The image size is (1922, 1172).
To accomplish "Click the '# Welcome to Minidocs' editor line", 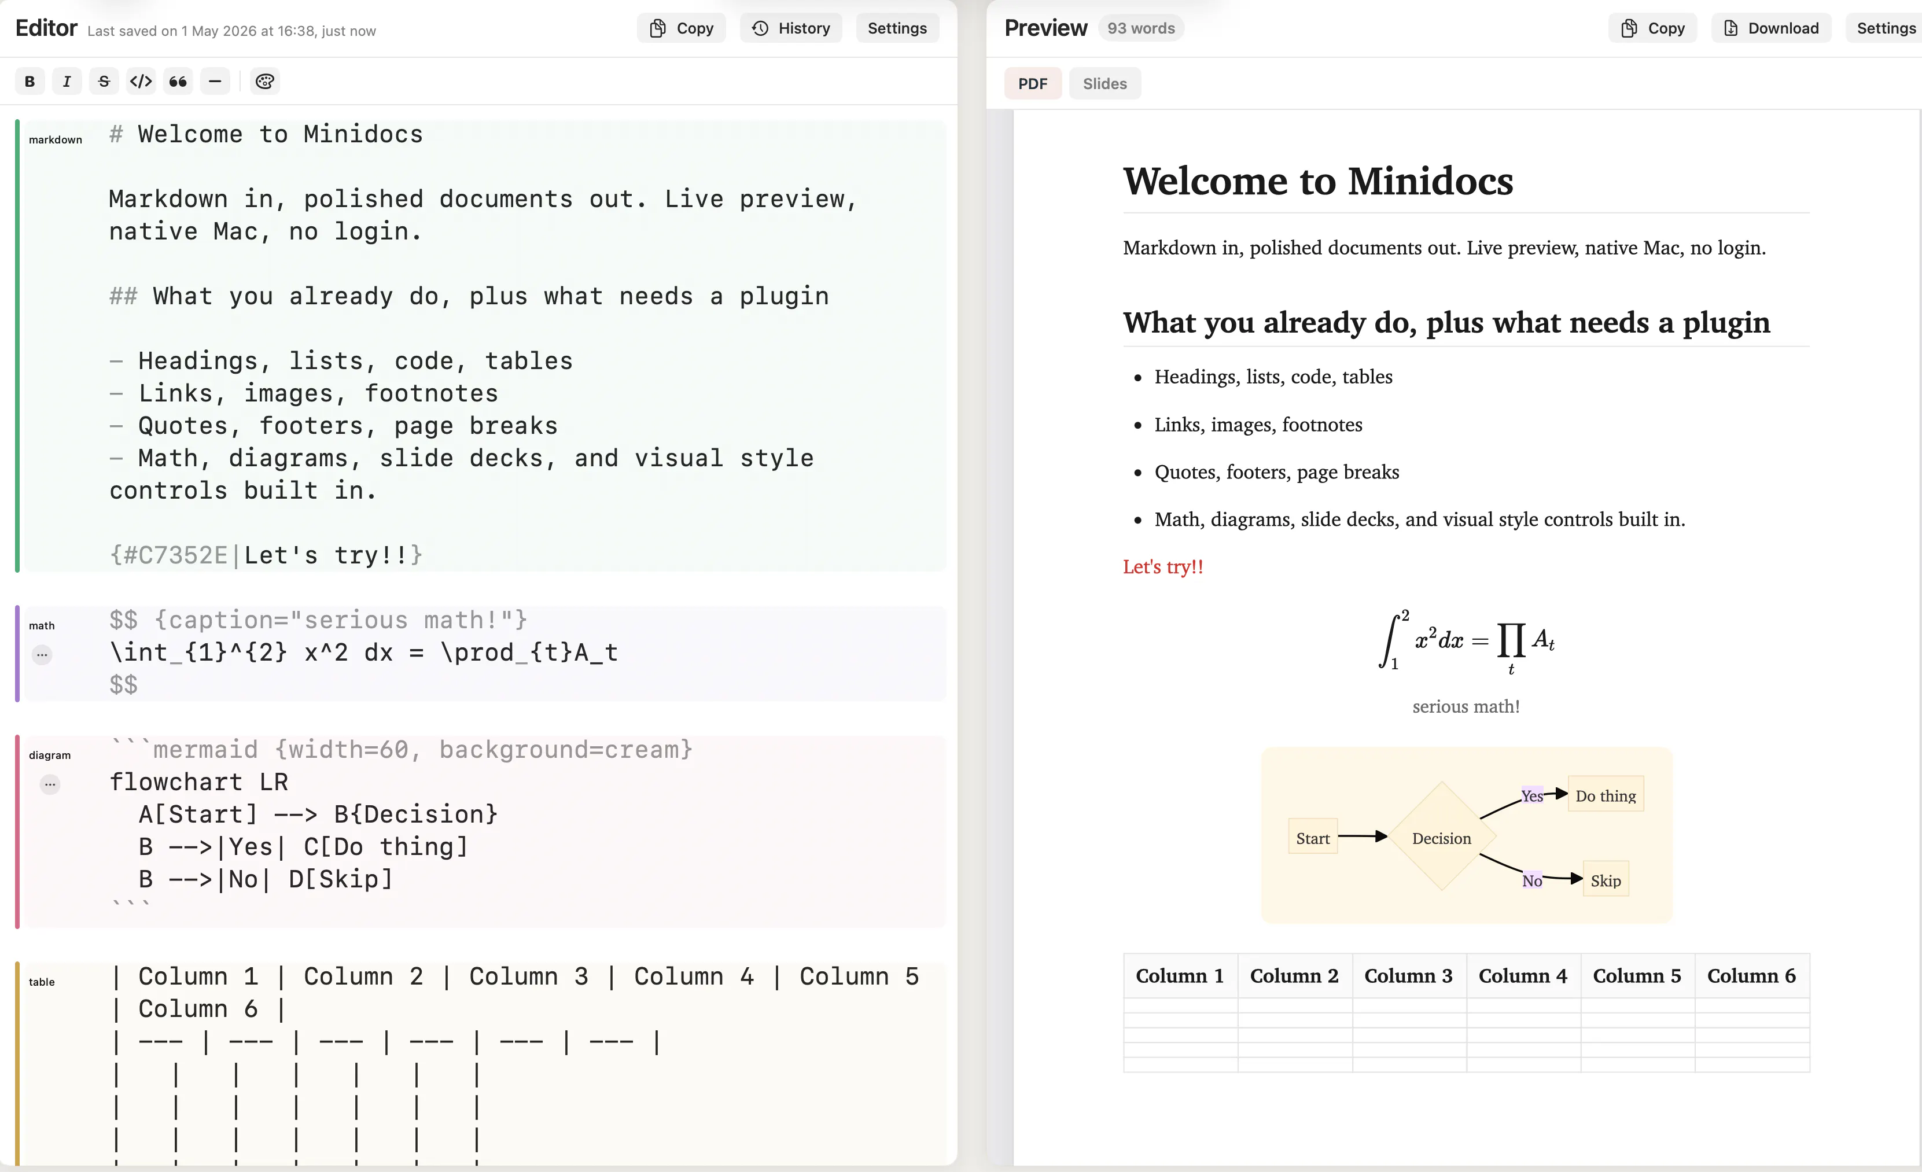I will (266, 134).
